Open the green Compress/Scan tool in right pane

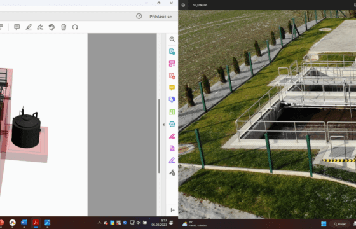(x=172, y=112)
